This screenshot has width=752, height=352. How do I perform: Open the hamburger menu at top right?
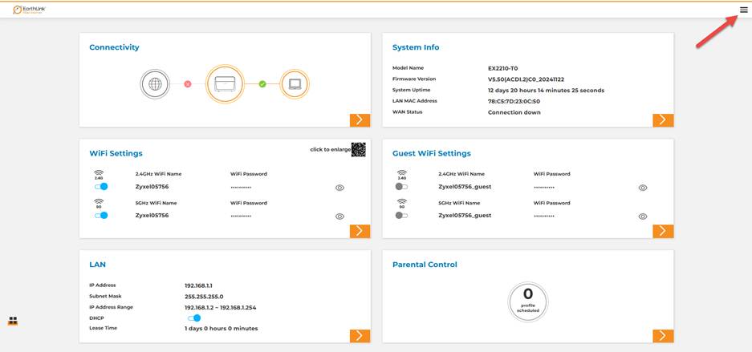point(743,10)
